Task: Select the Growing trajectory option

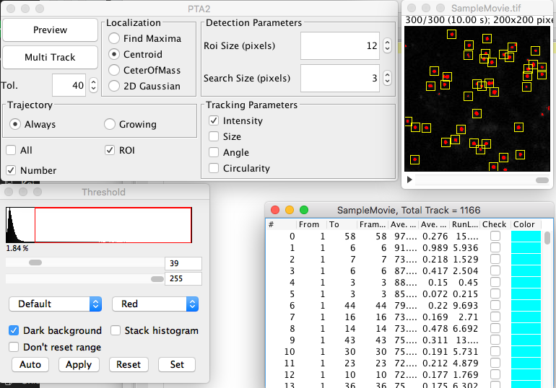Action: coord(110,124)
